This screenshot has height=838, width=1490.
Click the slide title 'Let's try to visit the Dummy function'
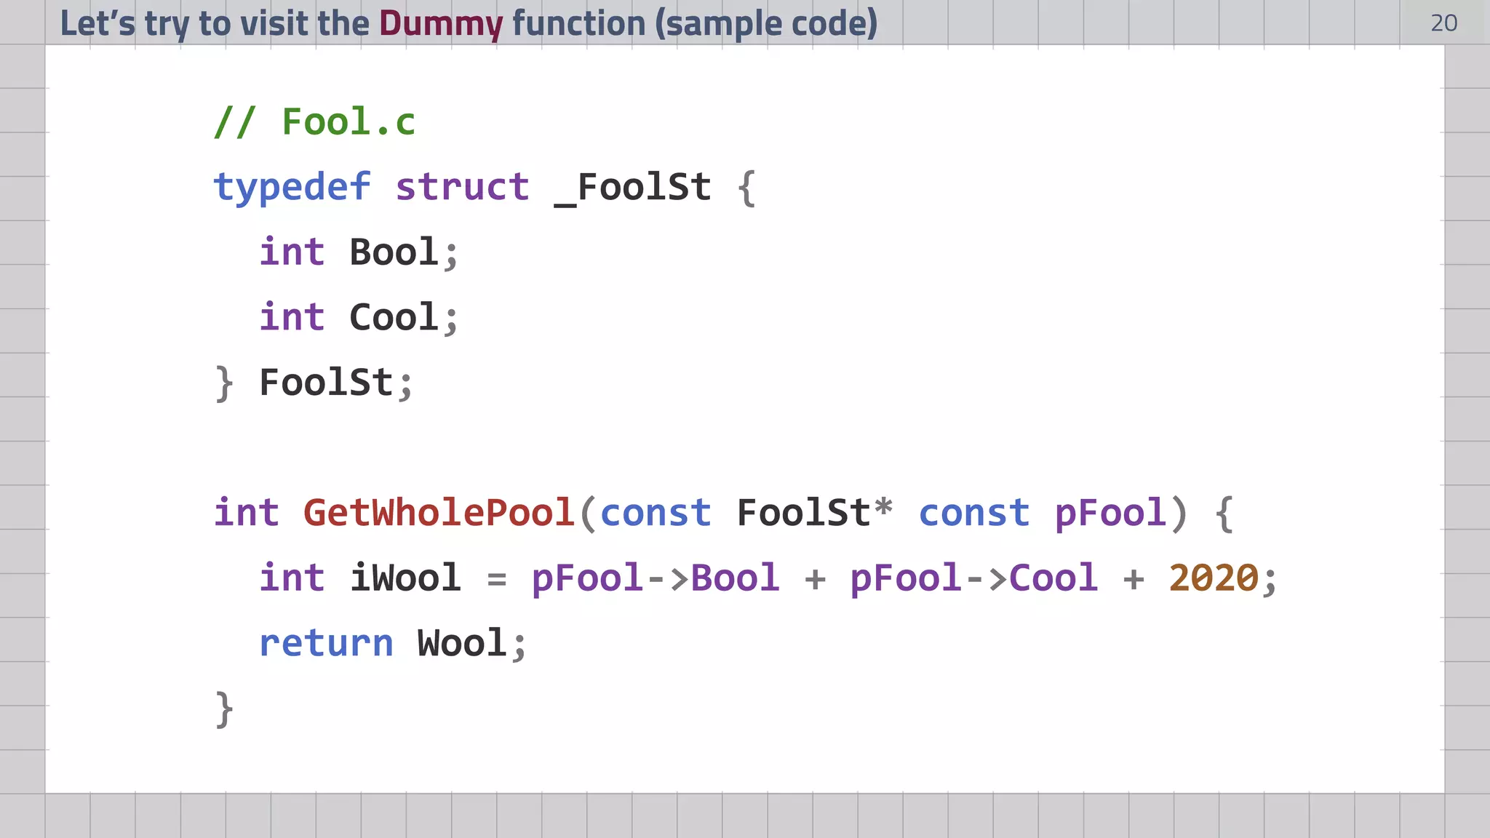click(x=469, y=23)
